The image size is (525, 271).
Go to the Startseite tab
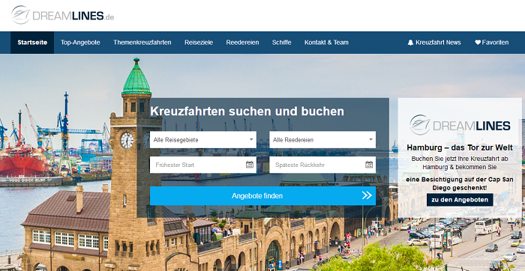(x=32, y=43)
